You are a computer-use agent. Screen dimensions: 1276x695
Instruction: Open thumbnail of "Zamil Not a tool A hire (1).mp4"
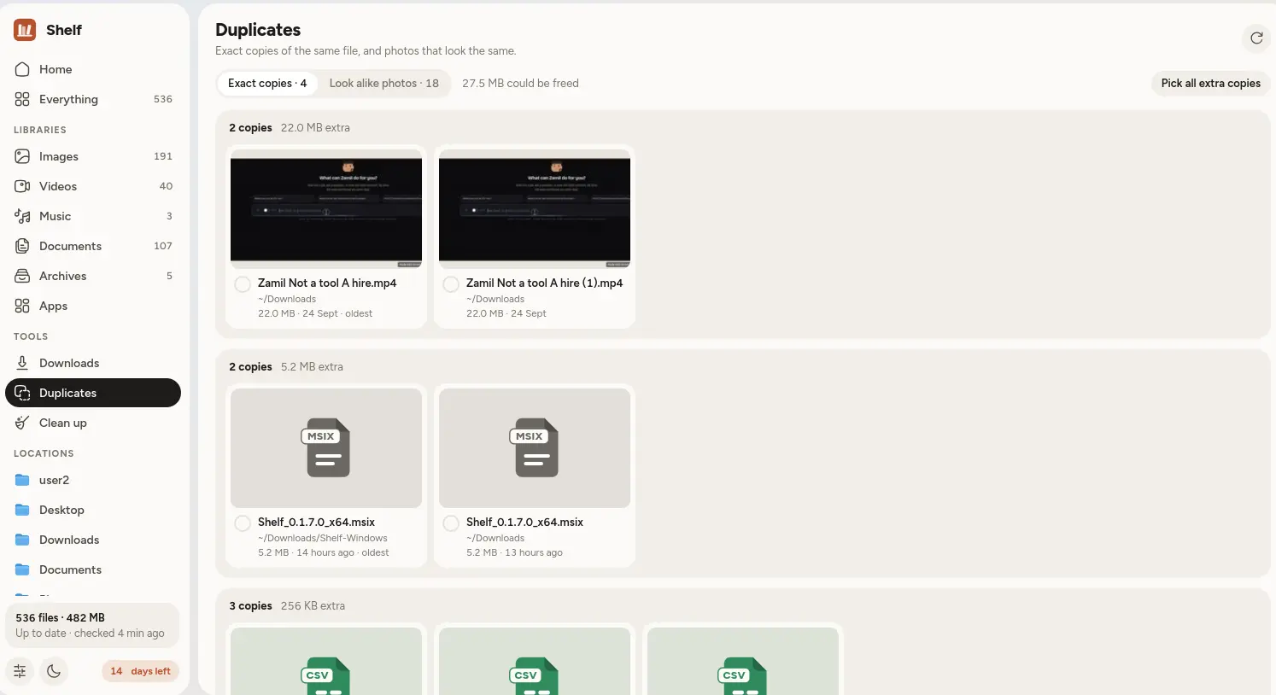tap(535, 209)
